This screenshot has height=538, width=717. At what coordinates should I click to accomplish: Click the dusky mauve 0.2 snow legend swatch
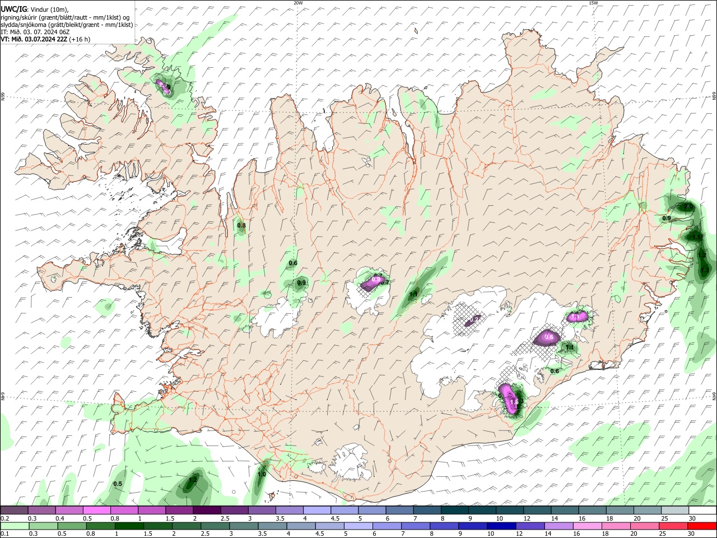[14, 511]
